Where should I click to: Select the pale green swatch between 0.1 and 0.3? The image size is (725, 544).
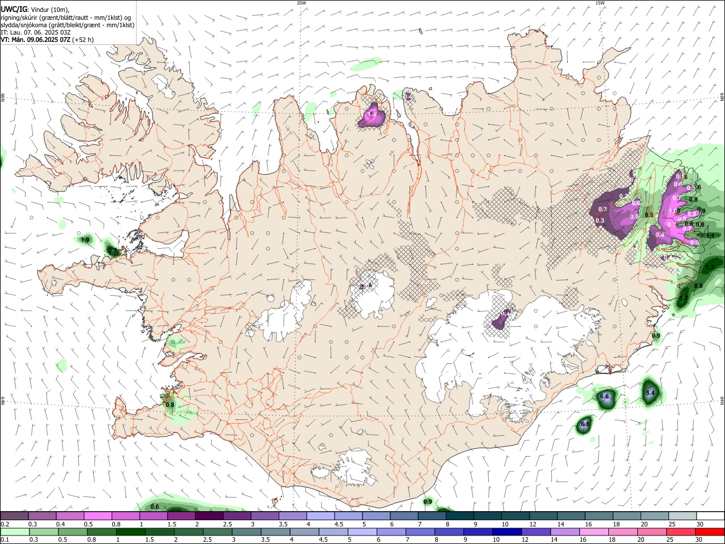point(14,532)
